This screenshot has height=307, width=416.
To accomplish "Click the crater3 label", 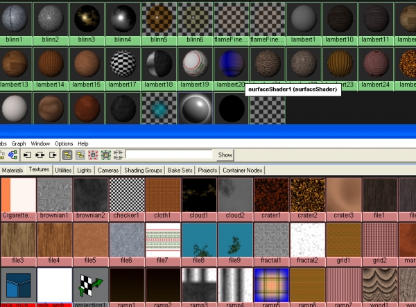I will pyautogui.click(x=344, y=216).
